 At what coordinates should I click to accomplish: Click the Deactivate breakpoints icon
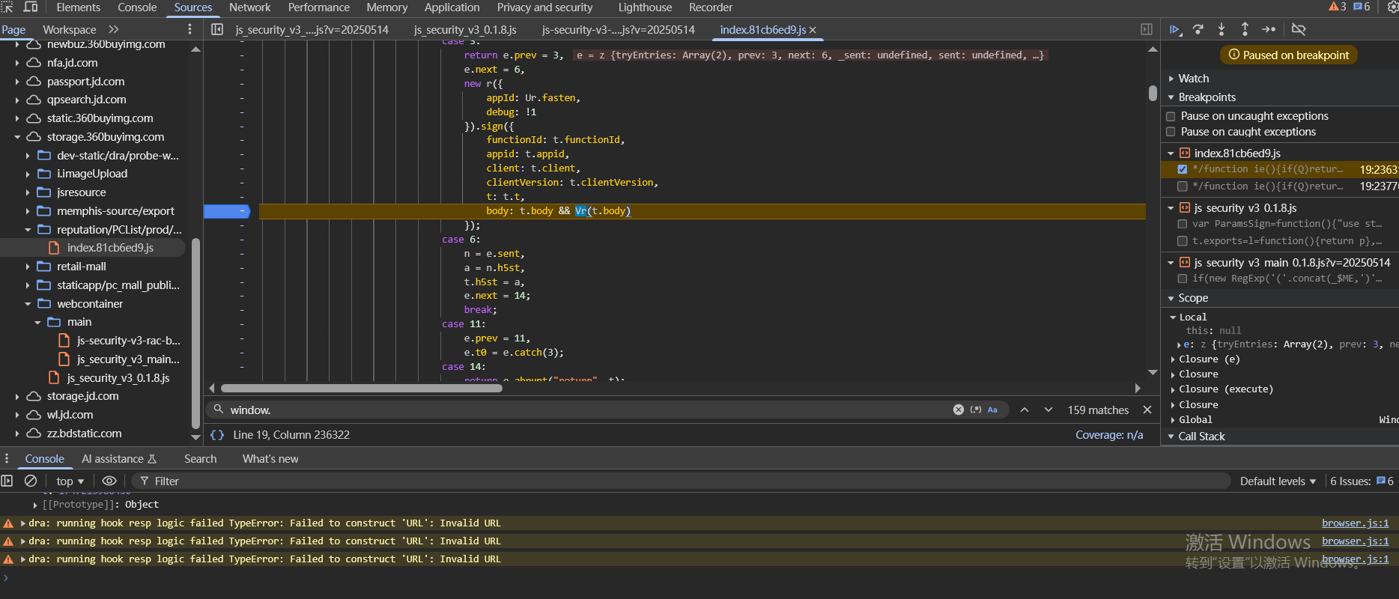(1299, 29)
